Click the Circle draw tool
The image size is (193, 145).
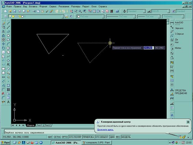tap(8, 48)
